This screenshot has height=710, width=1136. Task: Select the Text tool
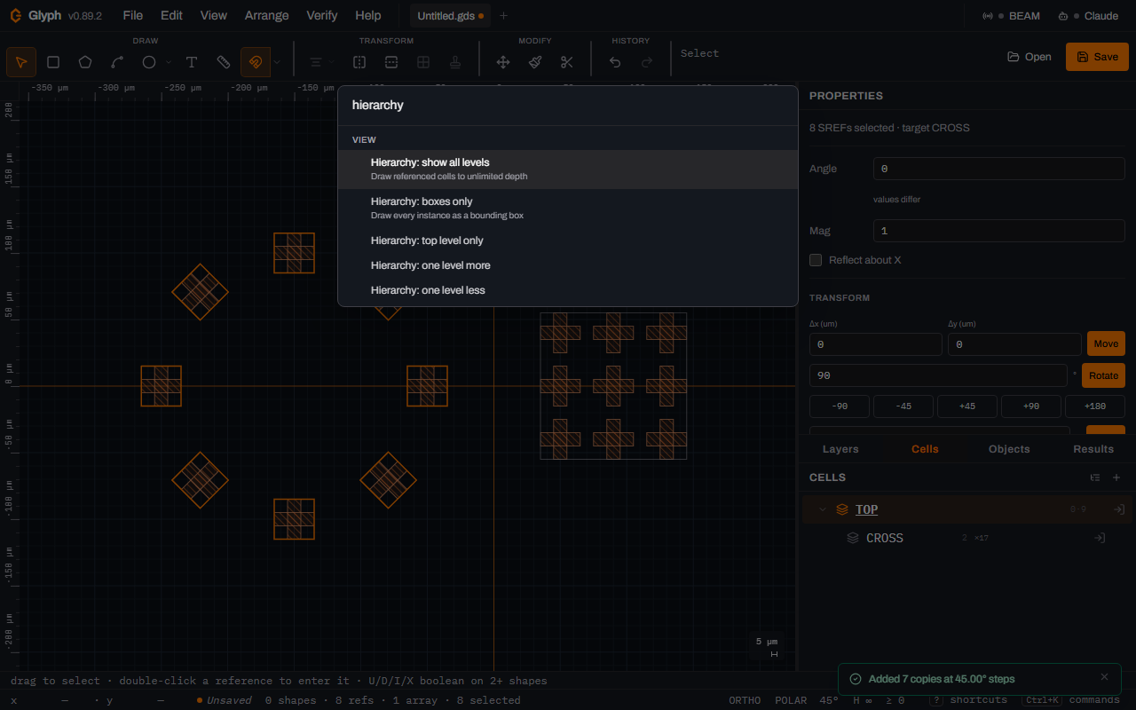(x=192, y=62)
